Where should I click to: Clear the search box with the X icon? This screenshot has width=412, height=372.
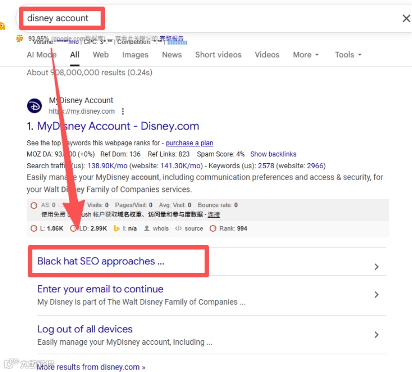[x=406, y=18]
